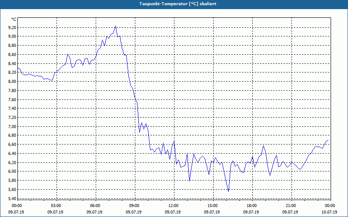Click the 06:00 time label

pyautogui.click(x=96, y=206)
